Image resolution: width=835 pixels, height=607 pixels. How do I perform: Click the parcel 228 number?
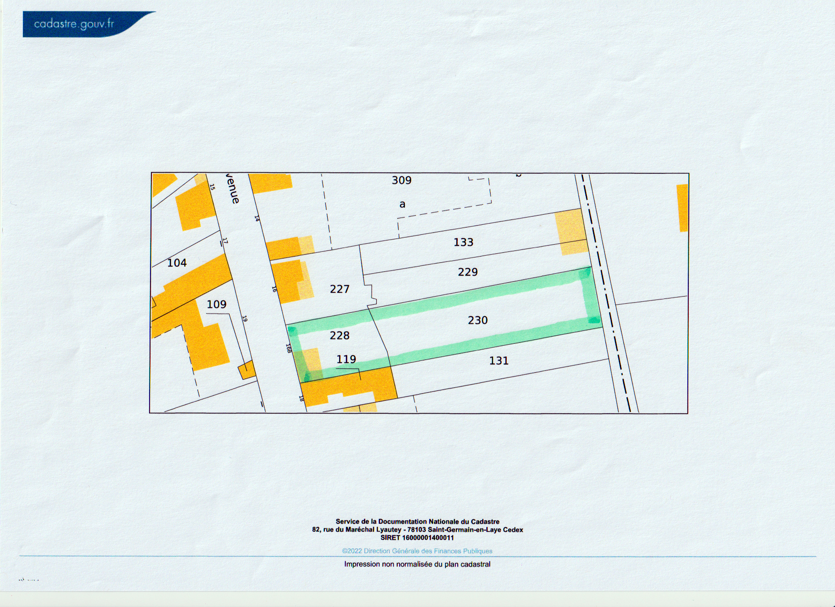pos(339,336)
